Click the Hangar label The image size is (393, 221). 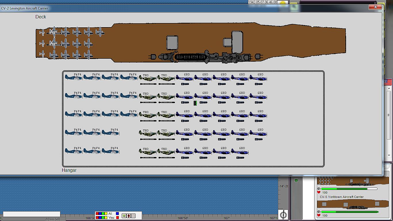69,170
